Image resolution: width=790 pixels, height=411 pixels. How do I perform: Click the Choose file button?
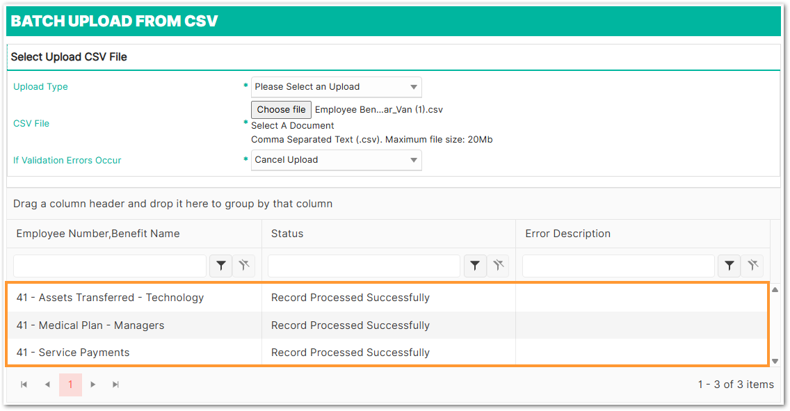(281, 110)
